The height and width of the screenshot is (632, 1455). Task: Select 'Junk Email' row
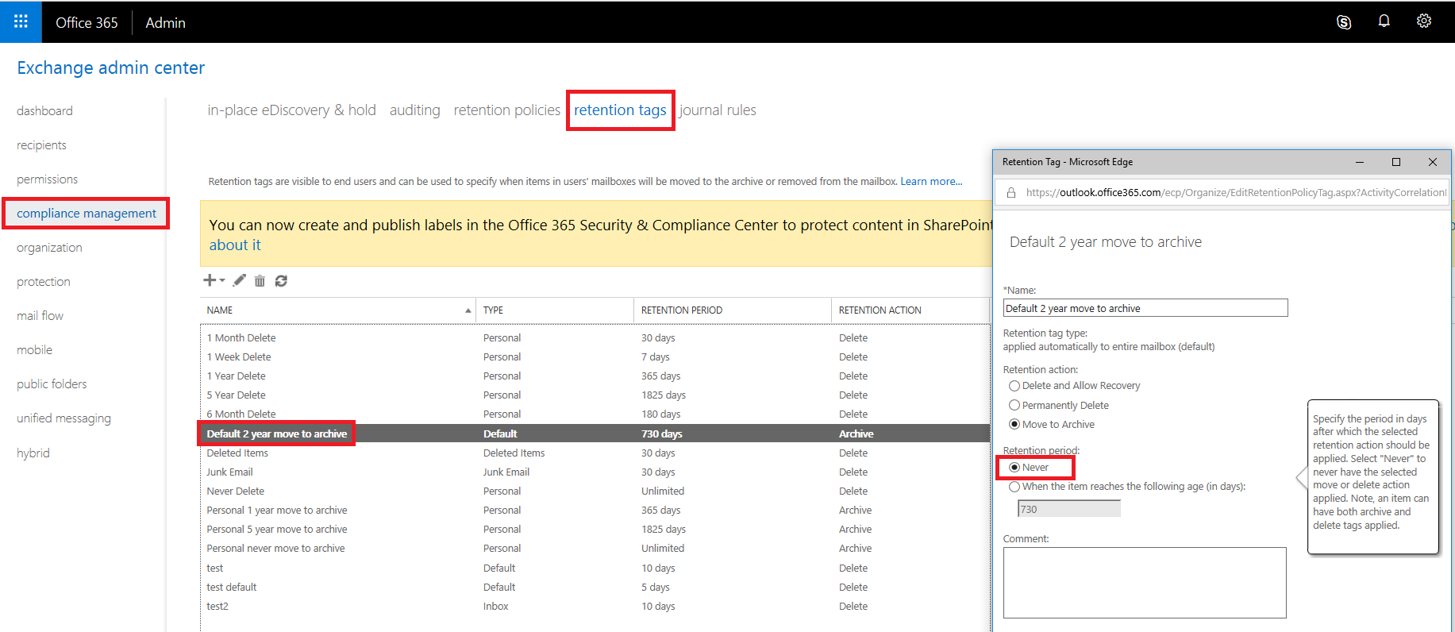[595, 472]
